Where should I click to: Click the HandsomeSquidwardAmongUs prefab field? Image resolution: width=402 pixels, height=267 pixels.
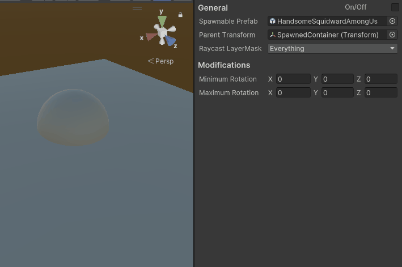[x=327, y=21]
